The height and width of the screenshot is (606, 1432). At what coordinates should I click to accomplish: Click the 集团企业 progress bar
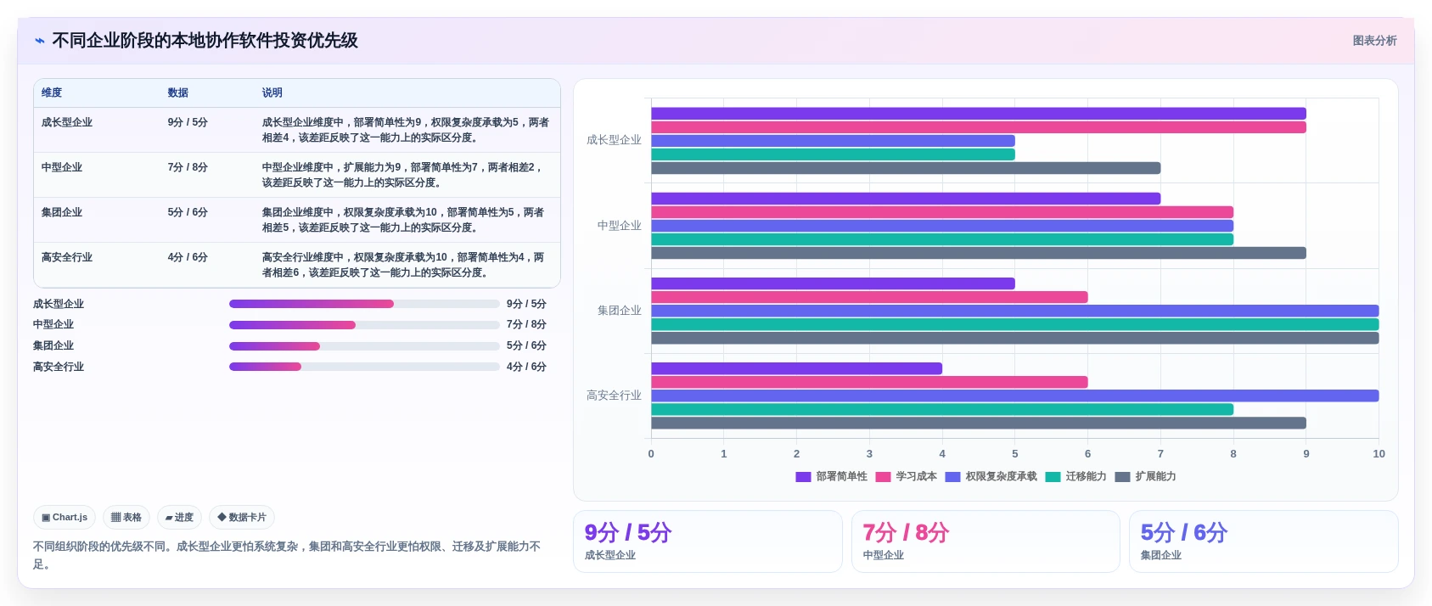pyautogui.click(x=364, y=346)
